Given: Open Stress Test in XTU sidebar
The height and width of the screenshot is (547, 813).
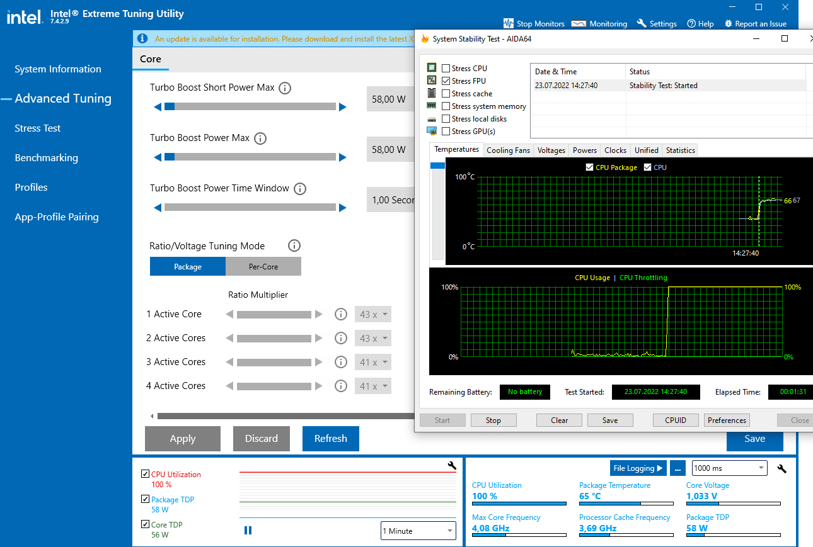Looking at the screenshot, I should click(38, 128).
